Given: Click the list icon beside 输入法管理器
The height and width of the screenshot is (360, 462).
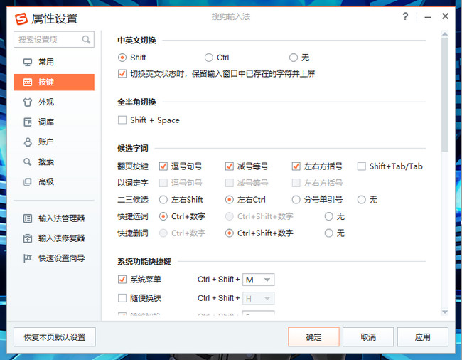Looking at the screenshot, I should pos(28,218).
